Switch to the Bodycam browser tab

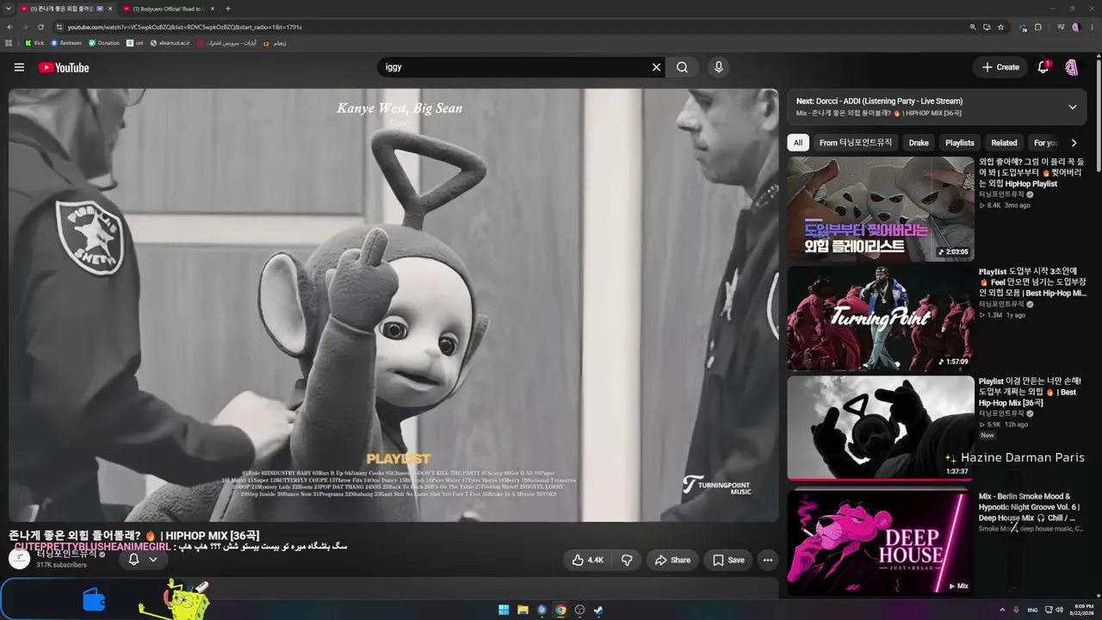(x=169, y=9)
